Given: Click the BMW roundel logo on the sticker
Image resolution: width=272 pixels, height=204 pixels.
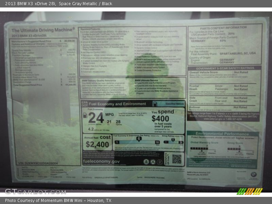Looking at the screenshot, I should [x=254, y=174].
